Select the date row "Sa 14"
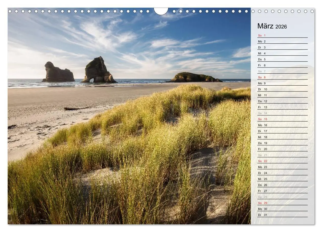 pyautogui.click(x=282, y=113)
